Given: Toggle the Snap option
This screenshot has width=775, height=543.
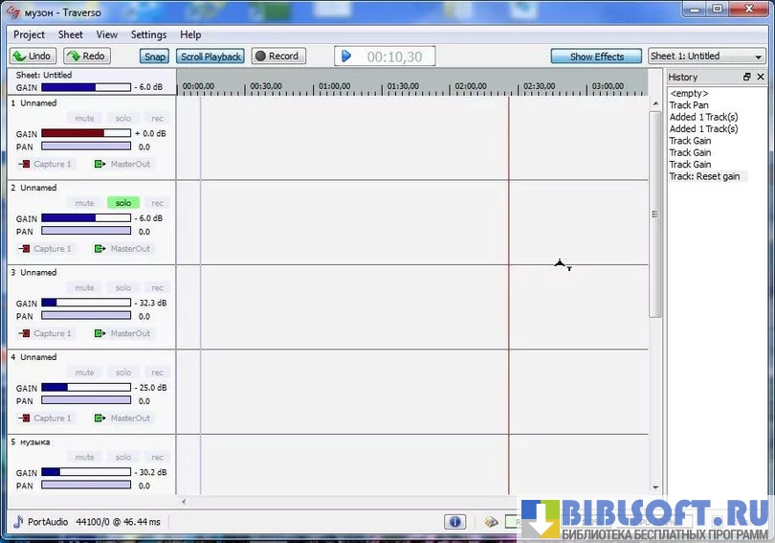Looking at the screenshot, I should [155, 57].
